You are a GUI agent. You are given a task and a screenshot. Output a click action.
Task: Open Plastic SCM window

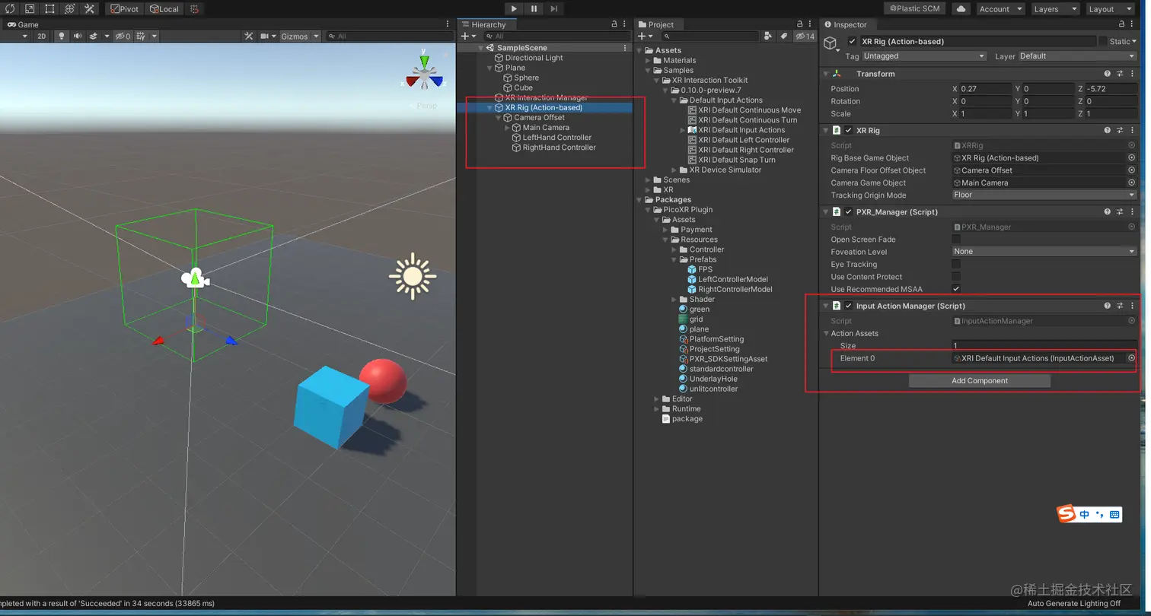(x=914, y=9)
